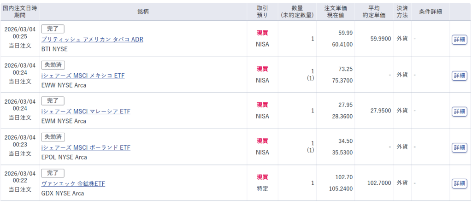Select the 決済方法 column header
The width and height of the screenshot is (472, 206).
coord(402,12)
